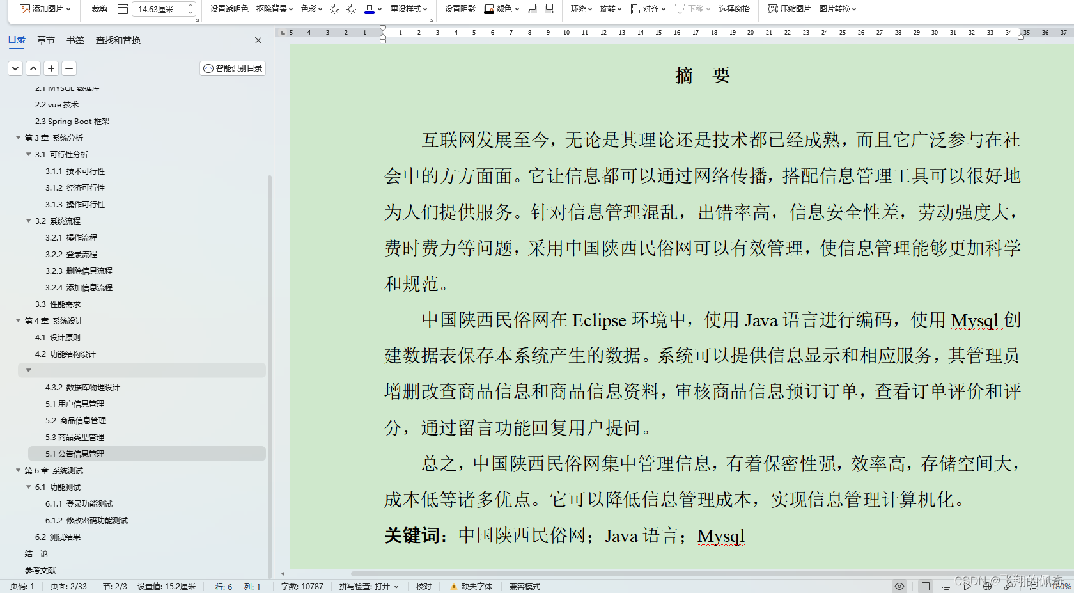Viewport: 1074px width, 593px height.
Task: Click the navigation pane vertical scrollbar
Action: pos(270,377)
